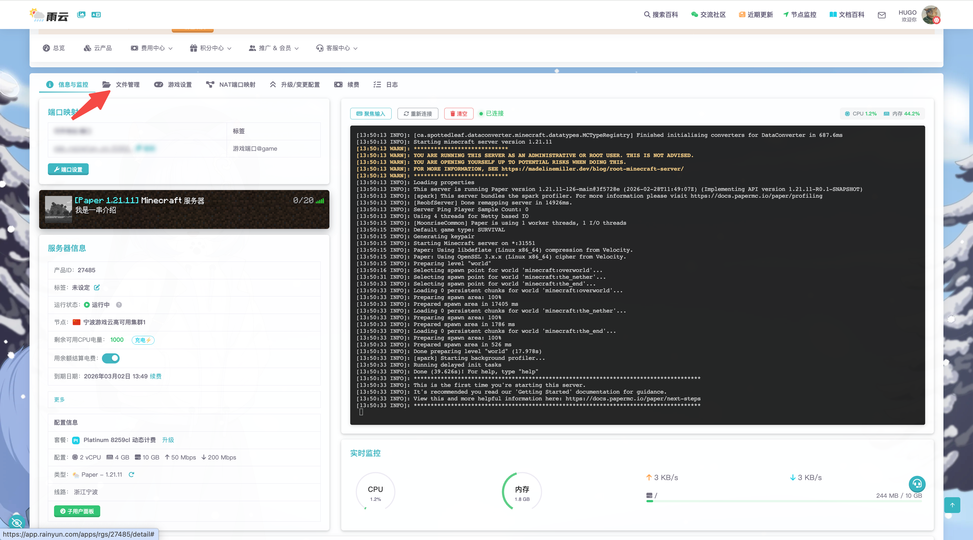Click the scroll-to-top arrow button
973x540 pixels.
point(952,505)
